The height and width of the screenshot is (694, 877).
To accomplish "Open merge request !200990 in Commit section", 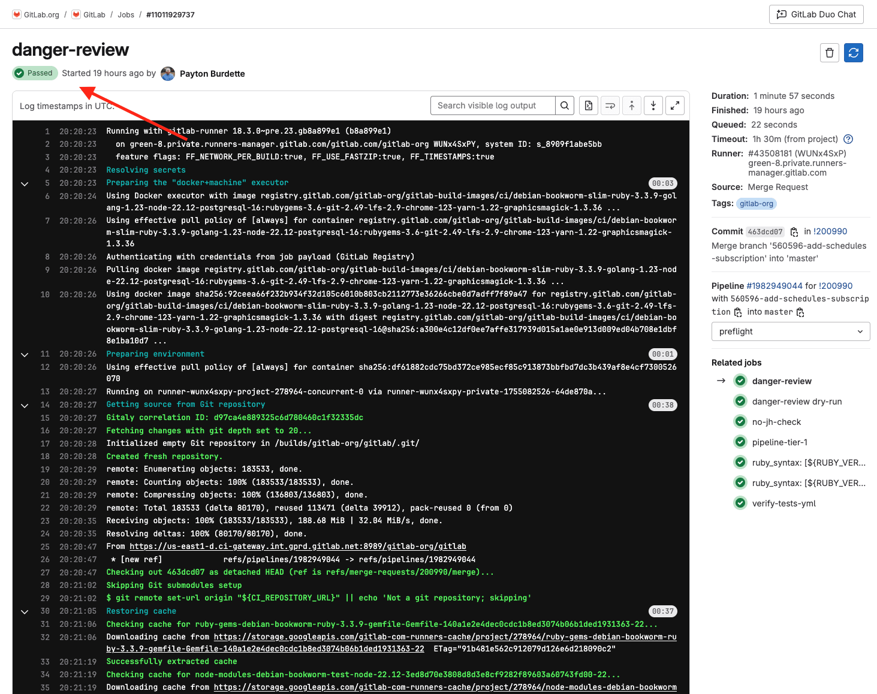I will point(830,231).
